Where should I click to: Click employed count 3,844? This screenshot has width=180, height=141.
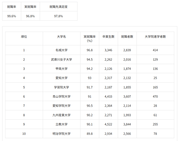point(127,124)
